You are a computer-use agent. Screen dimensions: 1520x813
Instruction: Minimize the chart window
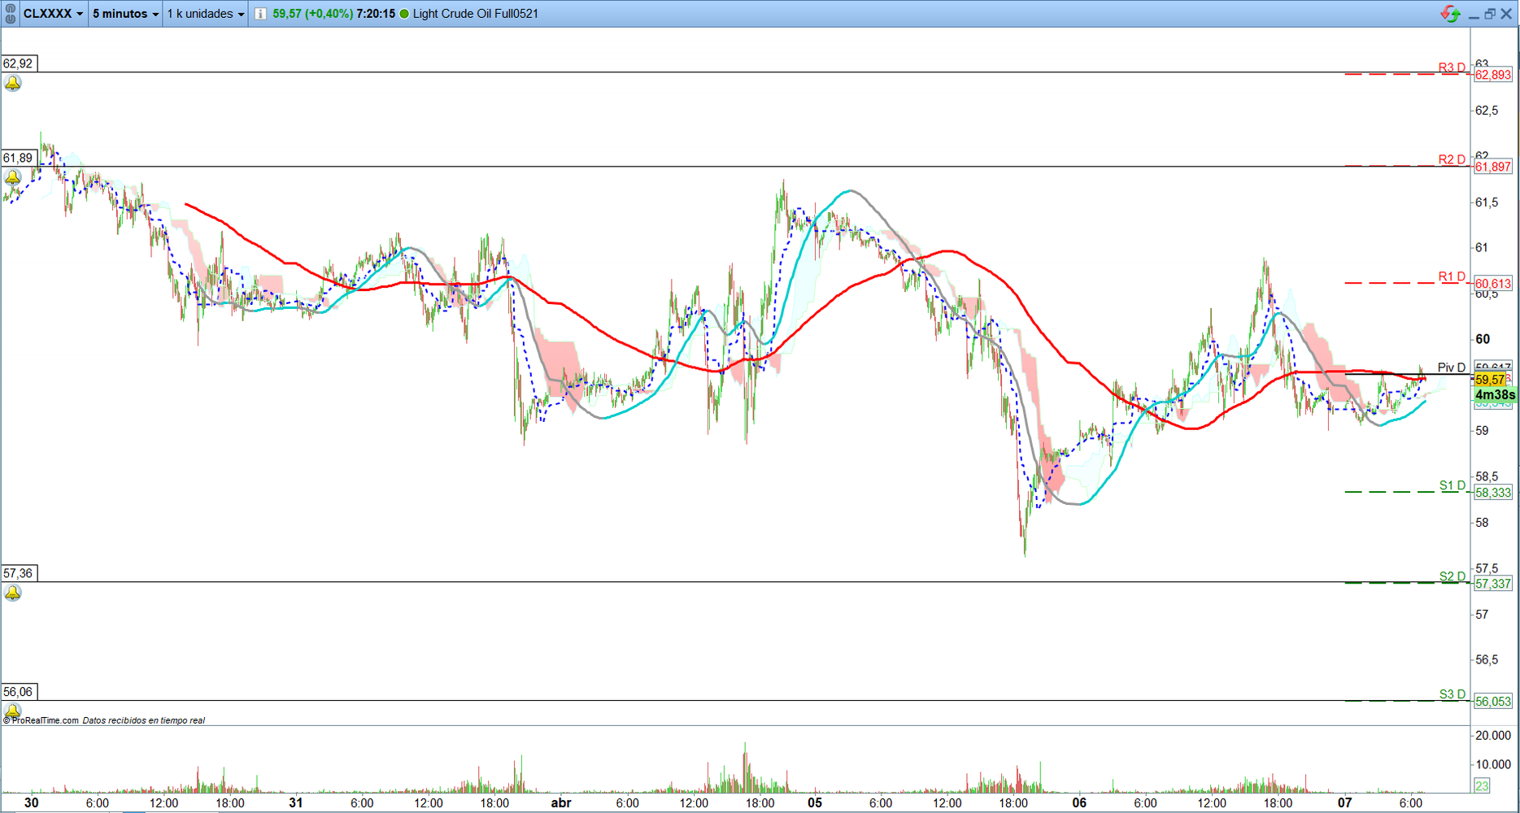pos(1474,15)
